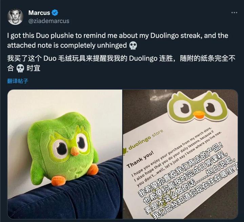Open the green Duo plushie photo
Viewport: 244px width, 222px height.
tap(65, 154)
